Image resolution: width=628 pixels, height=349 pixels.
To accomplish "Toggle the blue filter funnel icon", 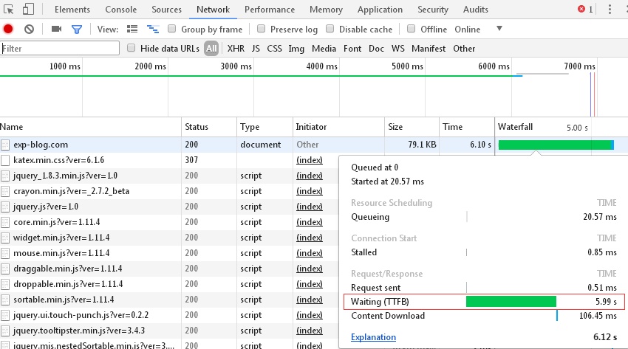I will 77,30.
